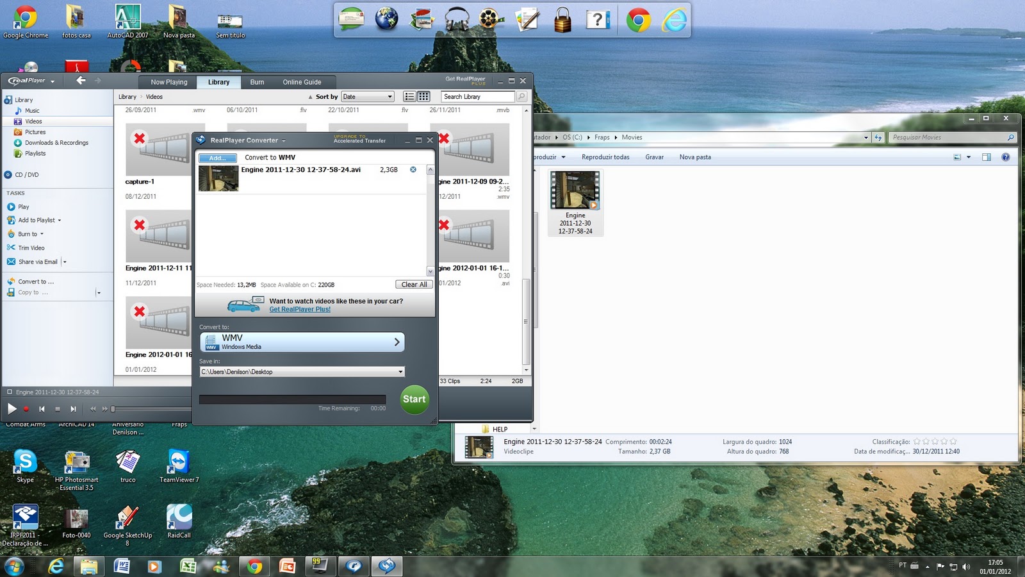Click Nova pasta in the Explorer toolbar

695,157
